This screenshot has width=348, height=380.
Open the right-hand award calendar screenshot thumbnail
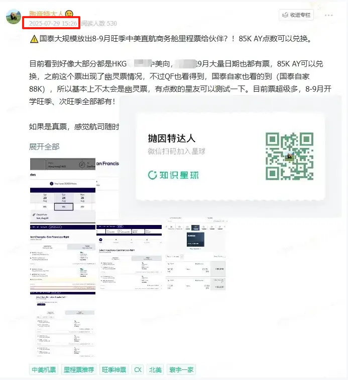pyautogui.click(x=196, y=254)
